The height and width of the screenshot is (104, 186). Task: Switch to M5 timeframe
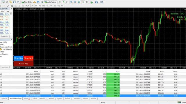[x=36, y=6]
